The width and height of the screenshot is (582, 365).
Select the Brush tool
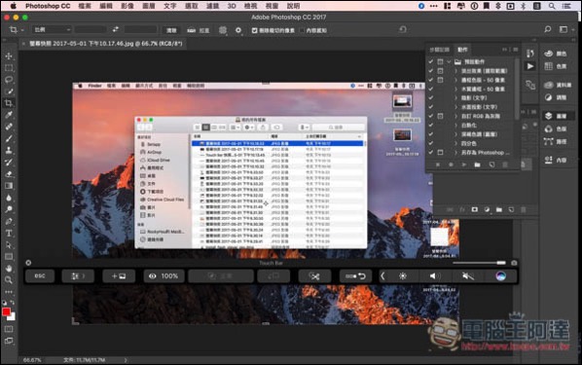[x=9, y=138]
